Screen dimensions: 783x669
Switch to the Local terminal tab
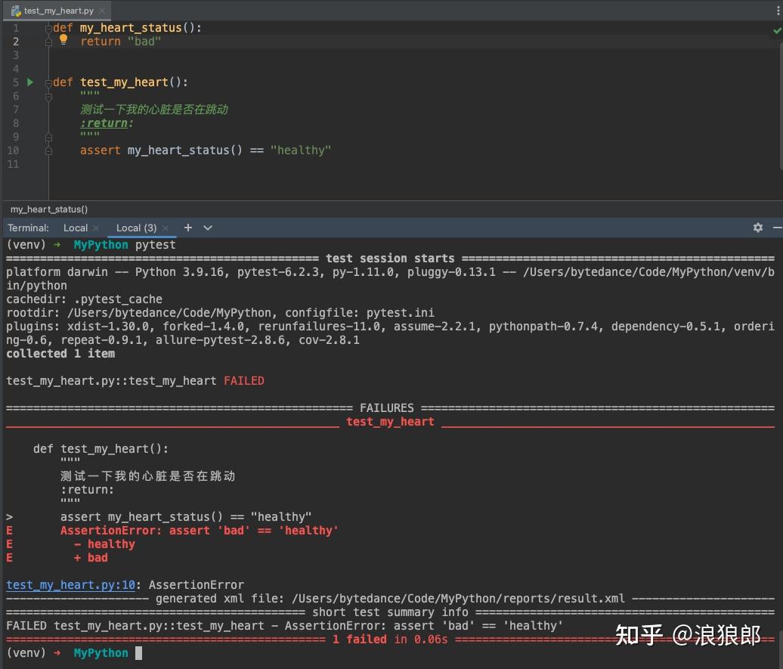tap(75, 228)
